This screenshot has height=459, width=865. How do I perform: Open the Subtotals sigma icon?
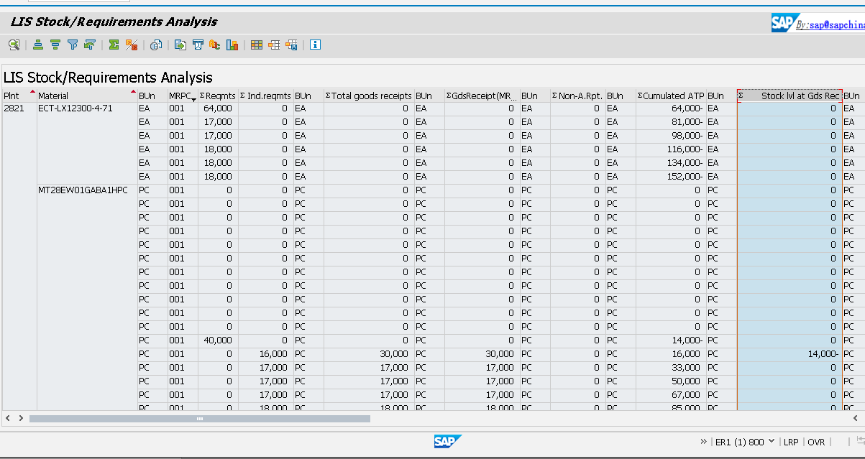click(x=131, y=45)
